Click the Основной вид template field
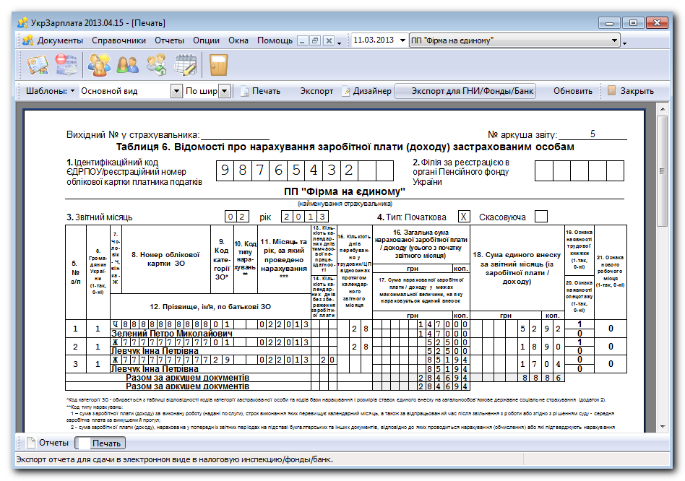685x481 pixels. pyautogui.click(x=126, y=91)
